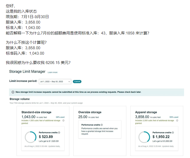Click 'Includes 1,000 cubic feet' note
Image resolution: width=190 pixels, height=158 pixels.
coord(41,122)
